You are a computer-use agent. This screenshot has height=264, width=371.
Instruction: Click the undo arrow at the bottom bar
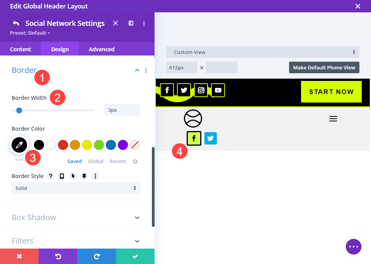click(58, 256)
